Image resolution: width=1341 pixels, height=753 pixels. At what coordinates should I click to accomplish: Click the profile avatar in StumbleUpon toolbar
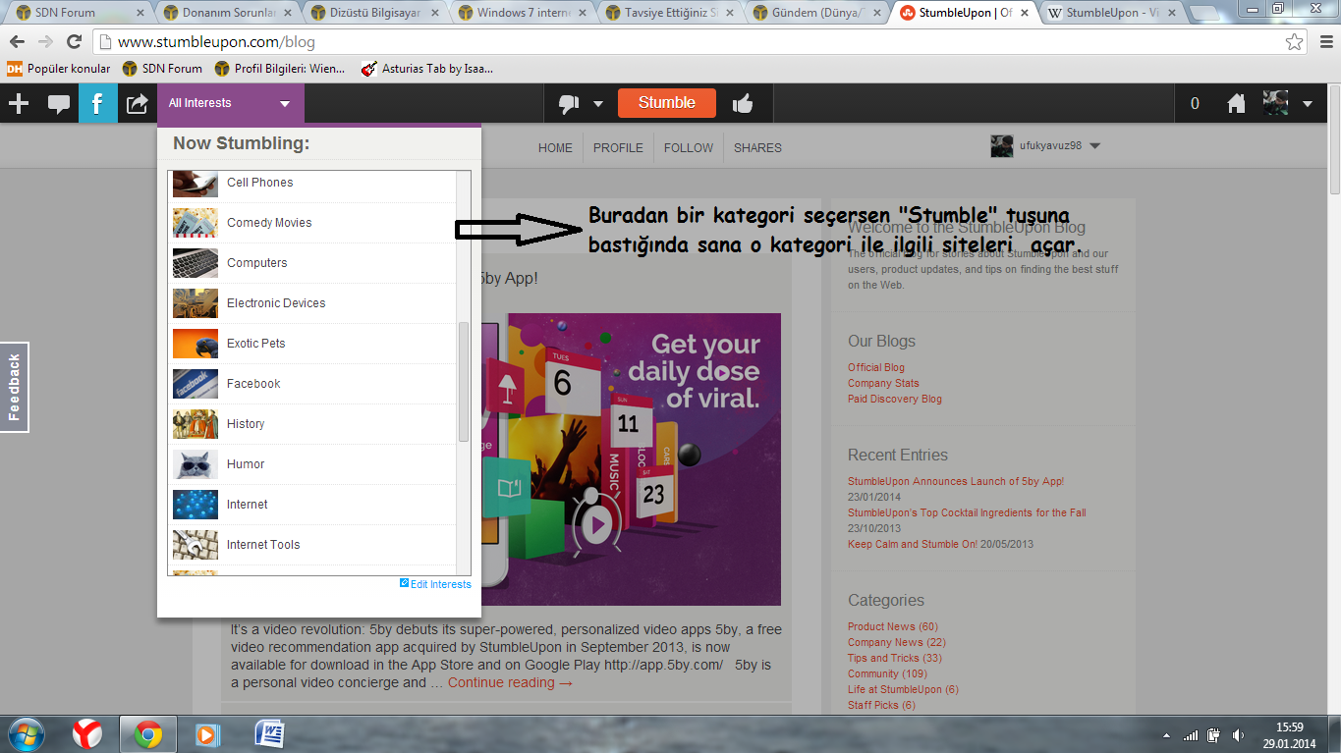tap(1275, 103)
